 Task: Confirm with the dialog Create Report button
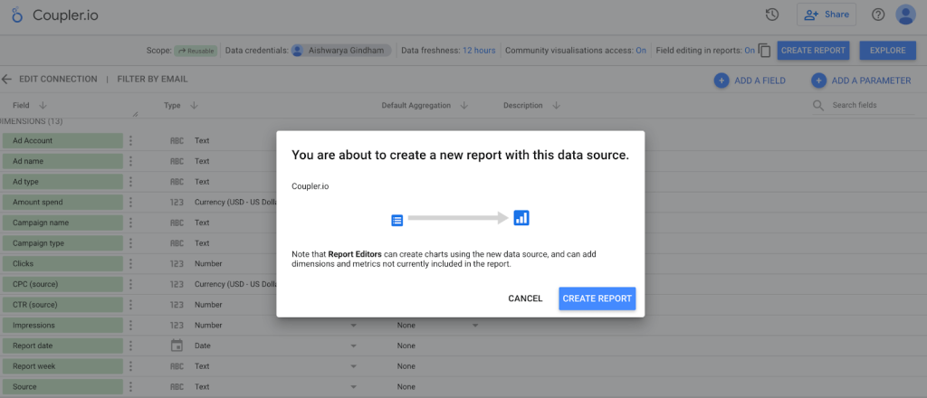597,298
